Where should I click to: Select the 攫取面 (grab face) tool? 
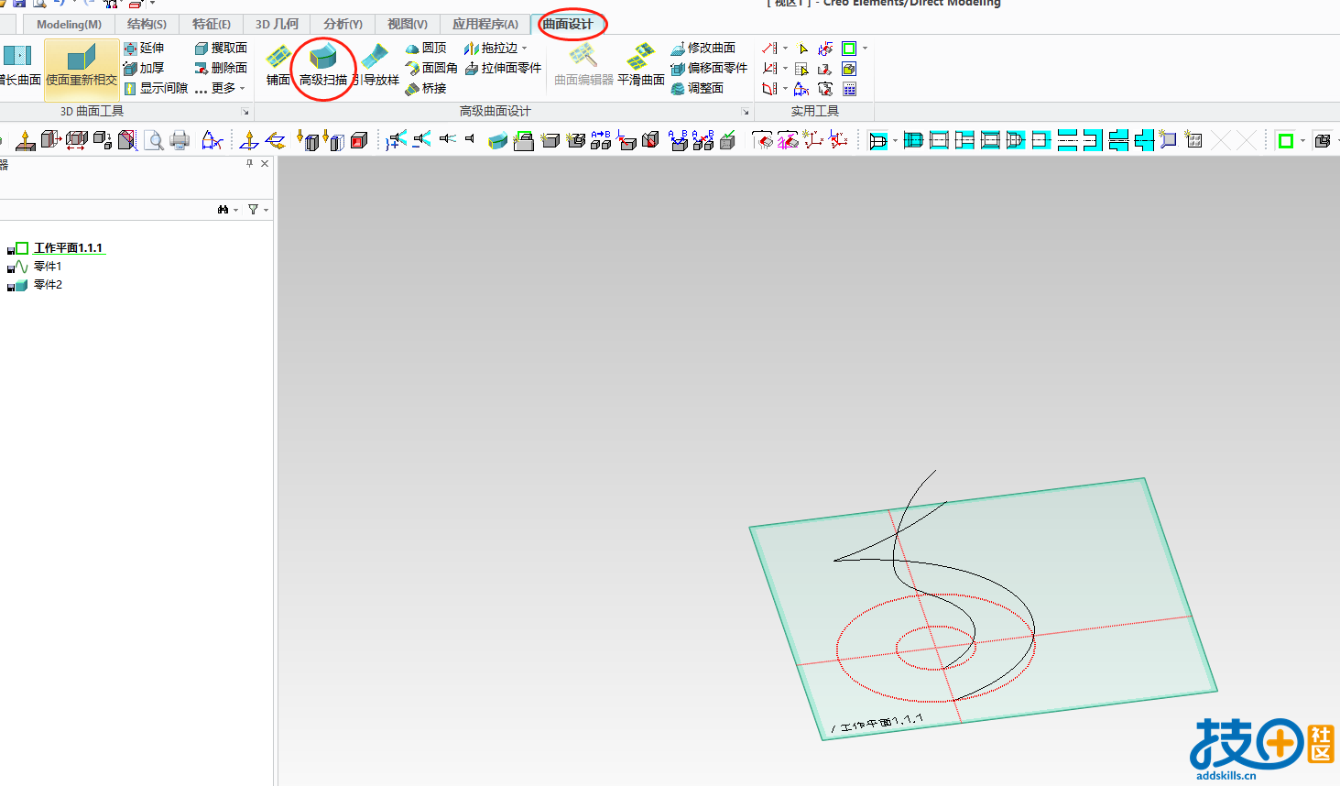pyautogui.click(x=221, y=48)
